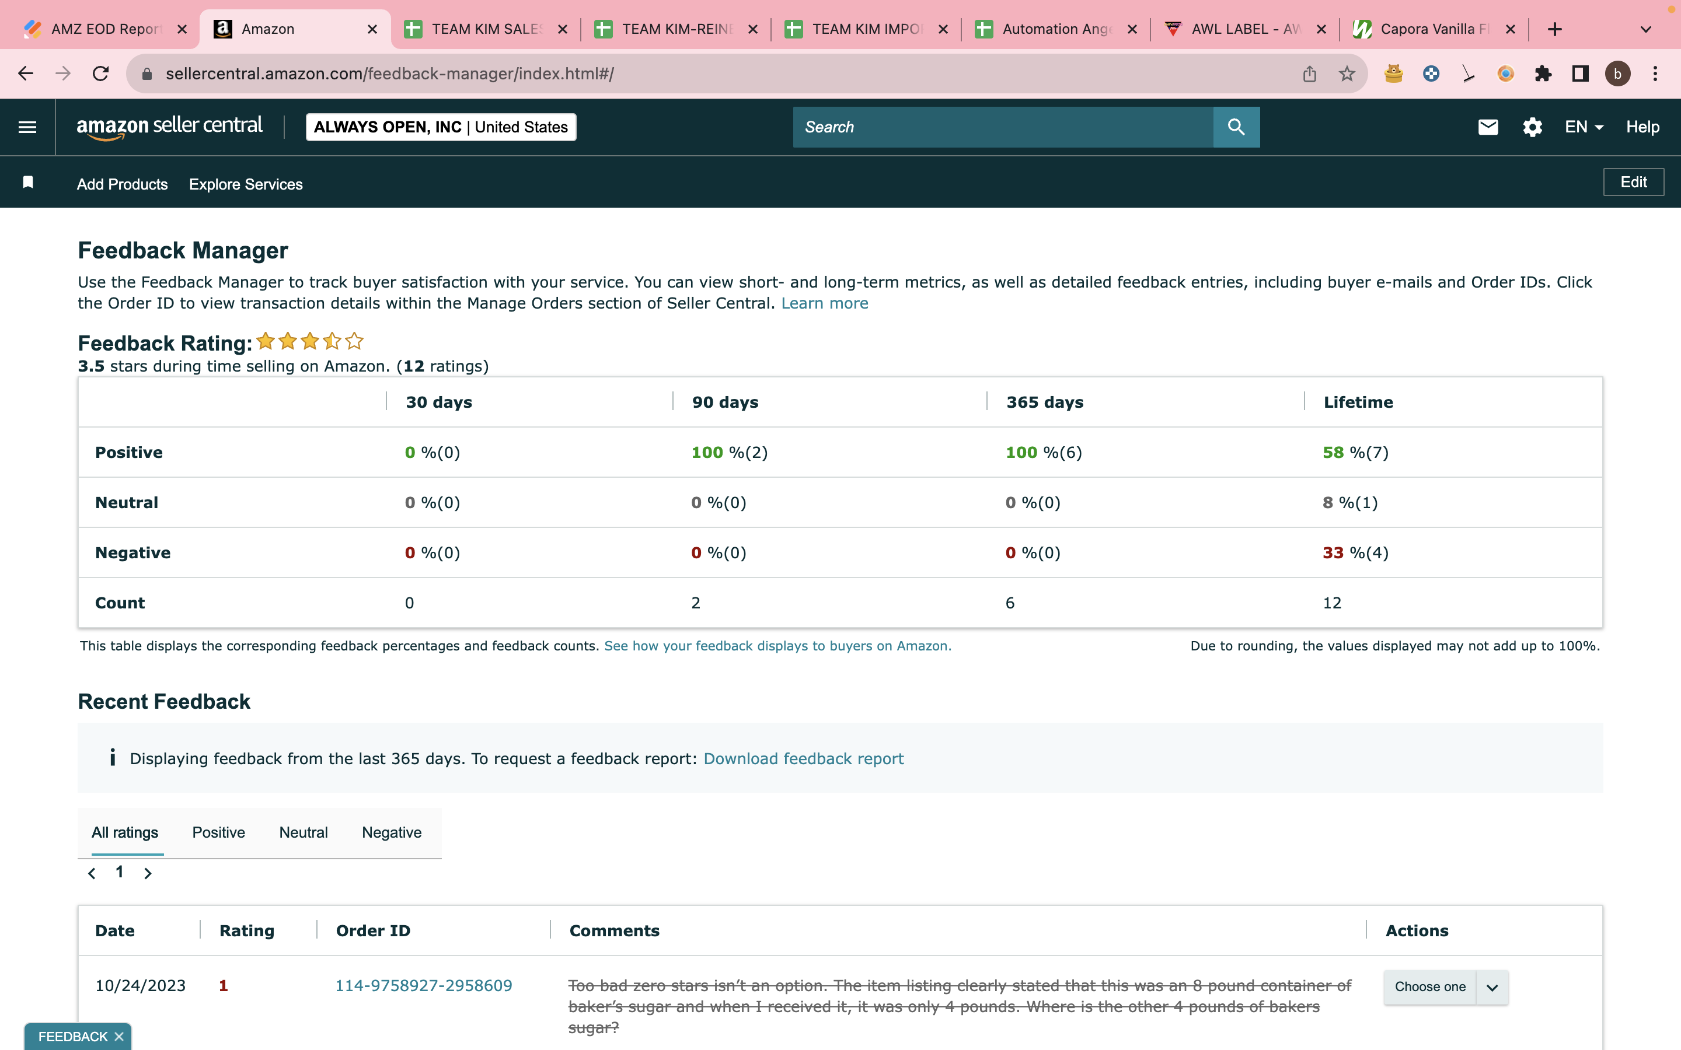Click See how your feedback displays link
Viewport: 1681px width, 1050px height.
point(778,646)
